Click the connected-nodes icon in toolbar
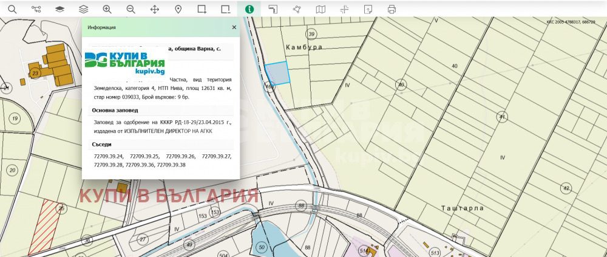This screenshot has height=257, width=607. 36,9
